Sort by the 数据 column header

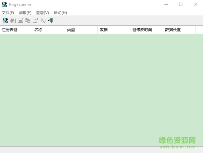coord(114,30)
